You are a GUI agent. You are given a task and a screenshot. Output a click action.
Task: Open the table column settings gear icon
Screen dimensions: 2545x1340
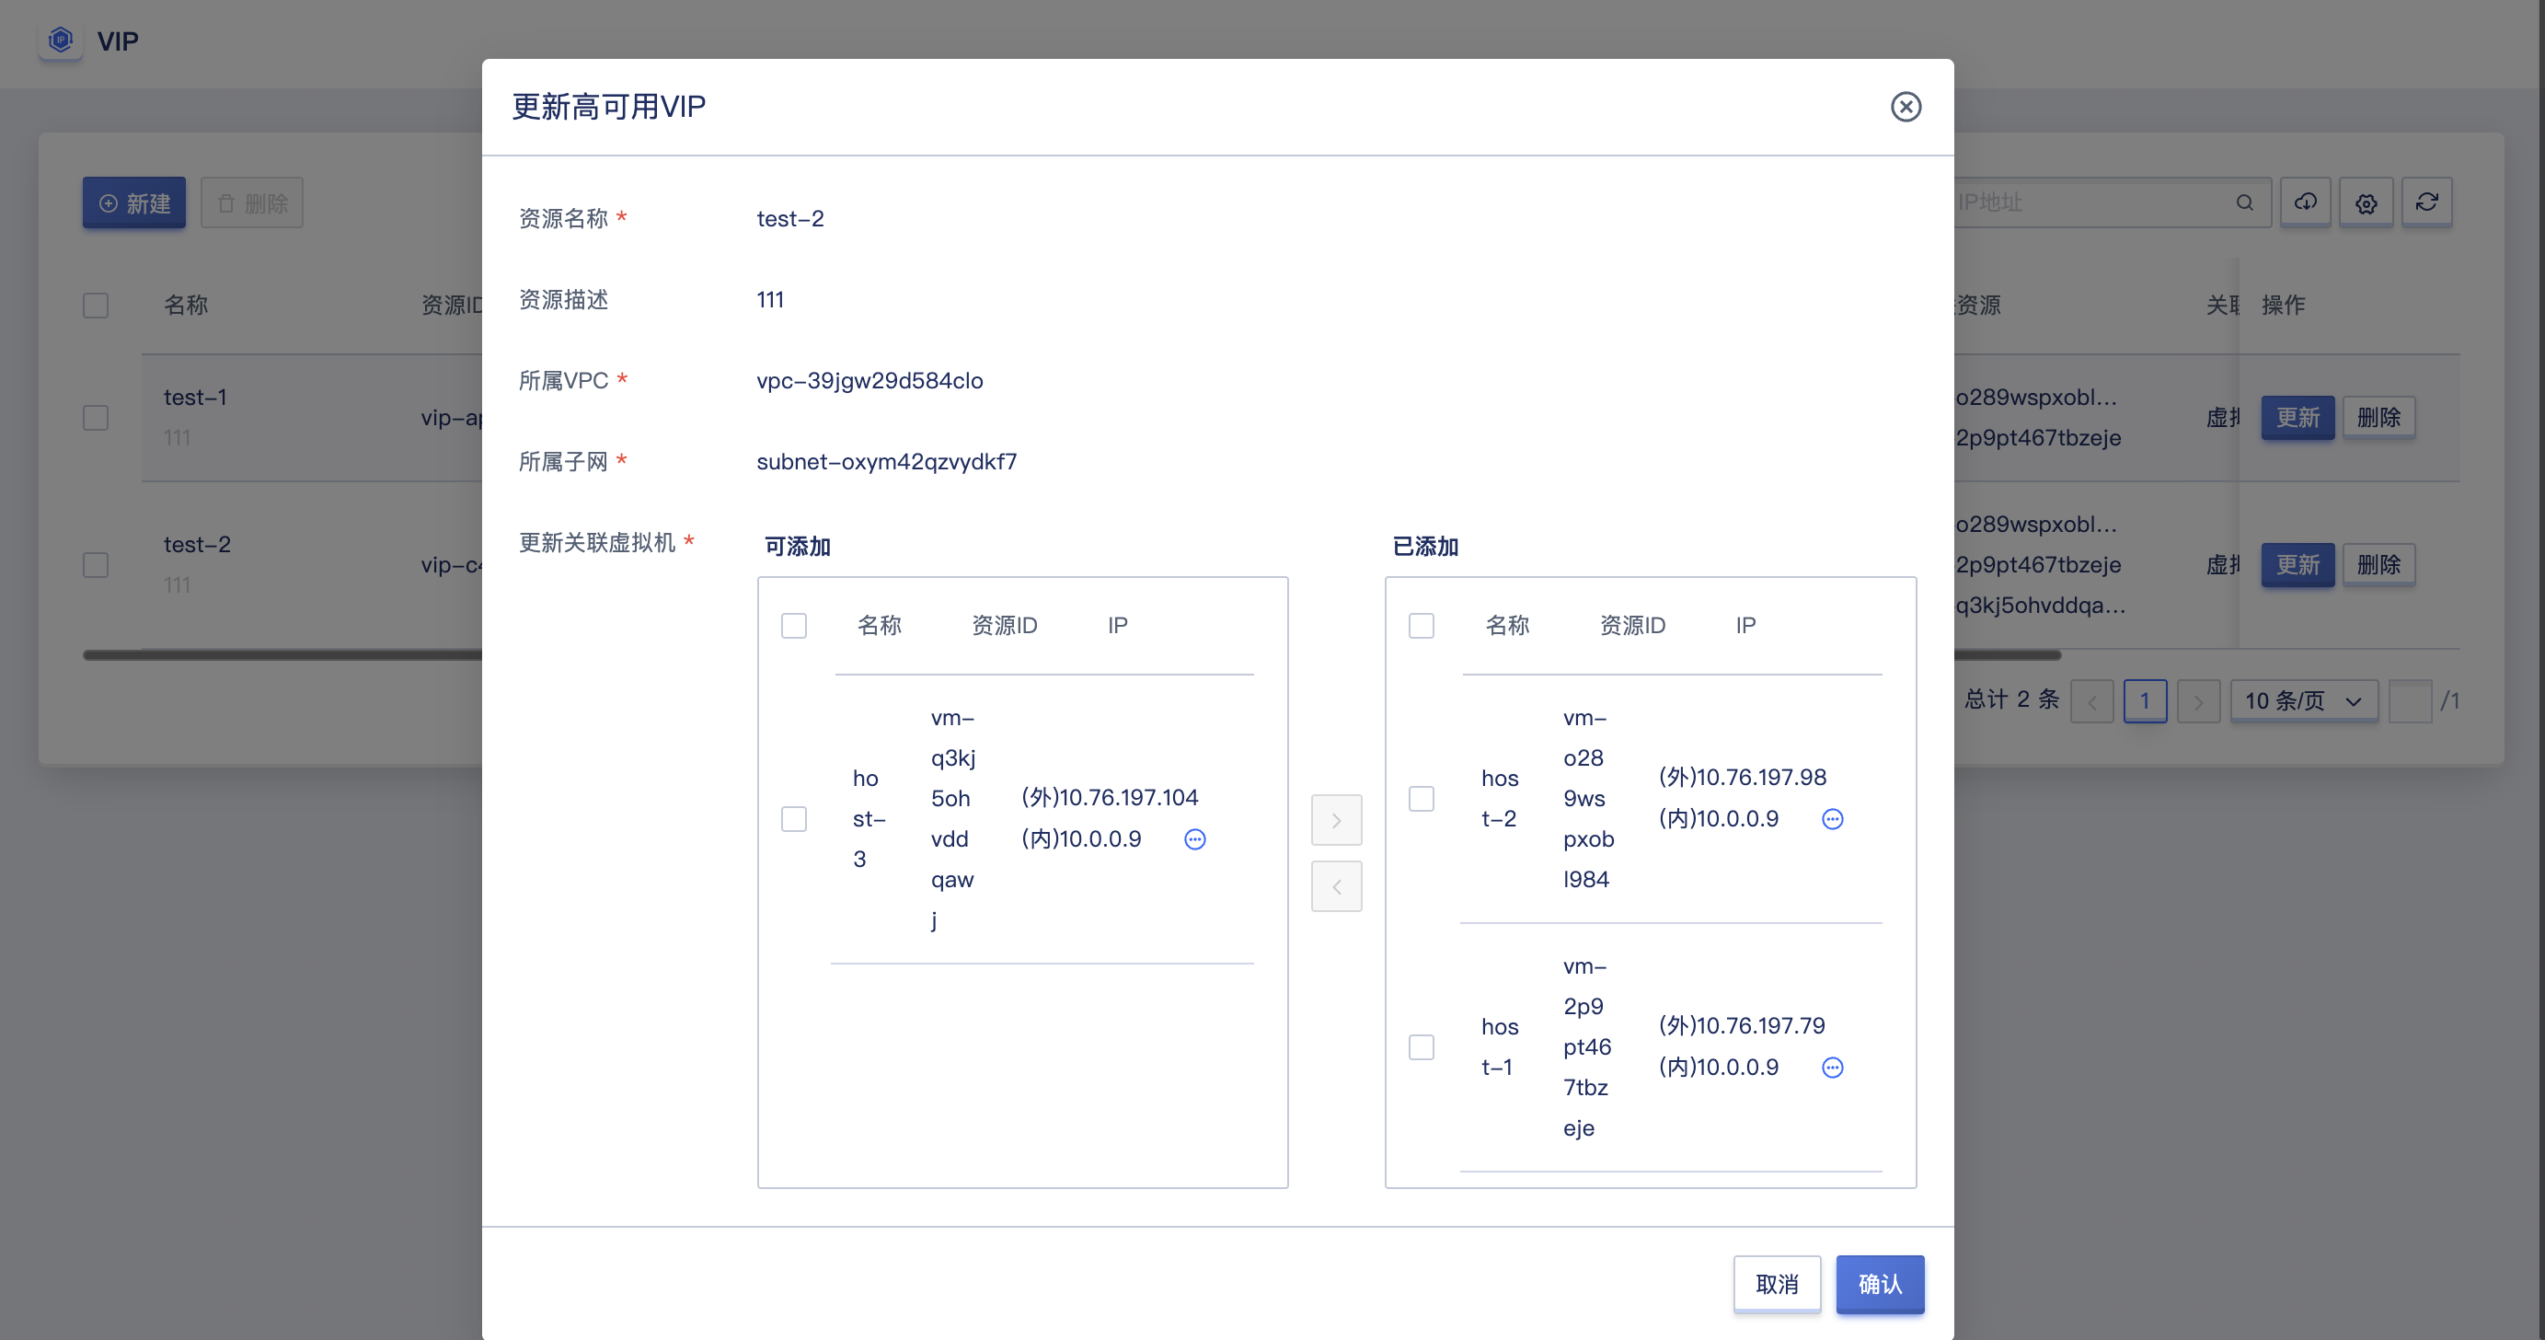coord(2367,202)
